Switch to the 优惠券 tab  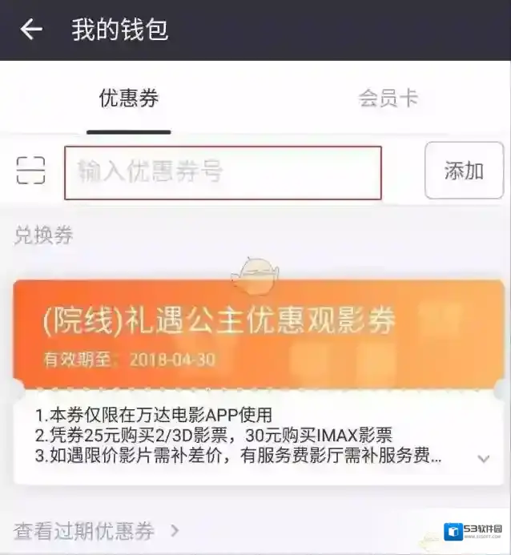point(129,98)
